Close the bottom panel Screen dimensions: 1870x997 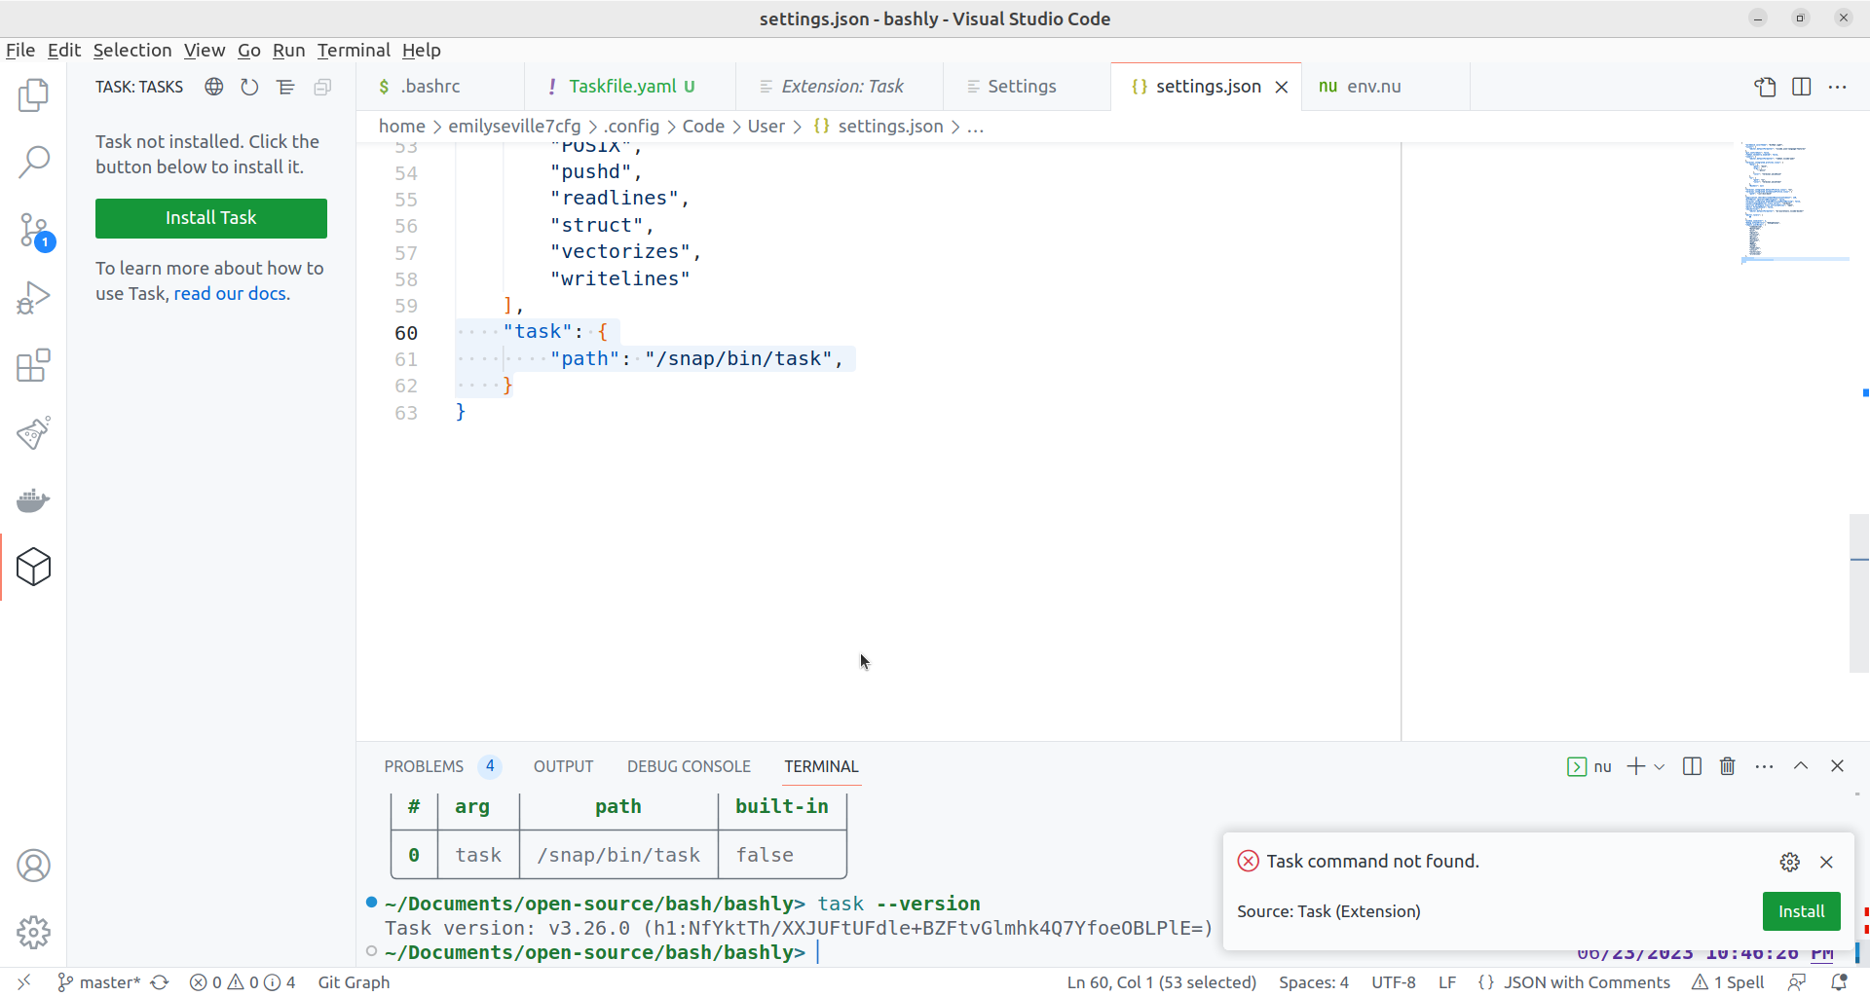coord(1838,766)
